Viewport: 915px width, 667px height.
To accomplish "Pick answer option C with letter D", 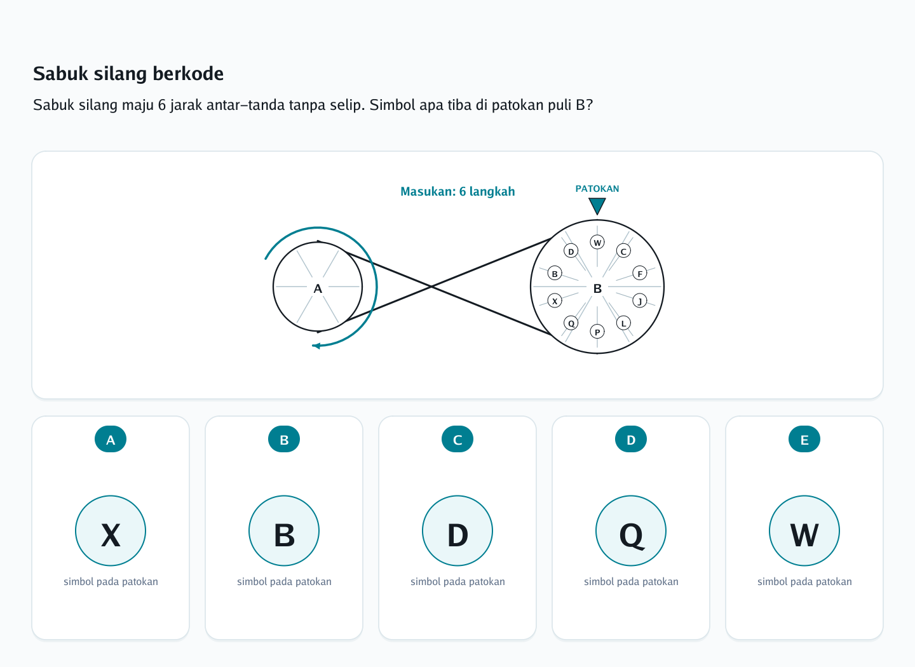I will click(x=457, y=528).
